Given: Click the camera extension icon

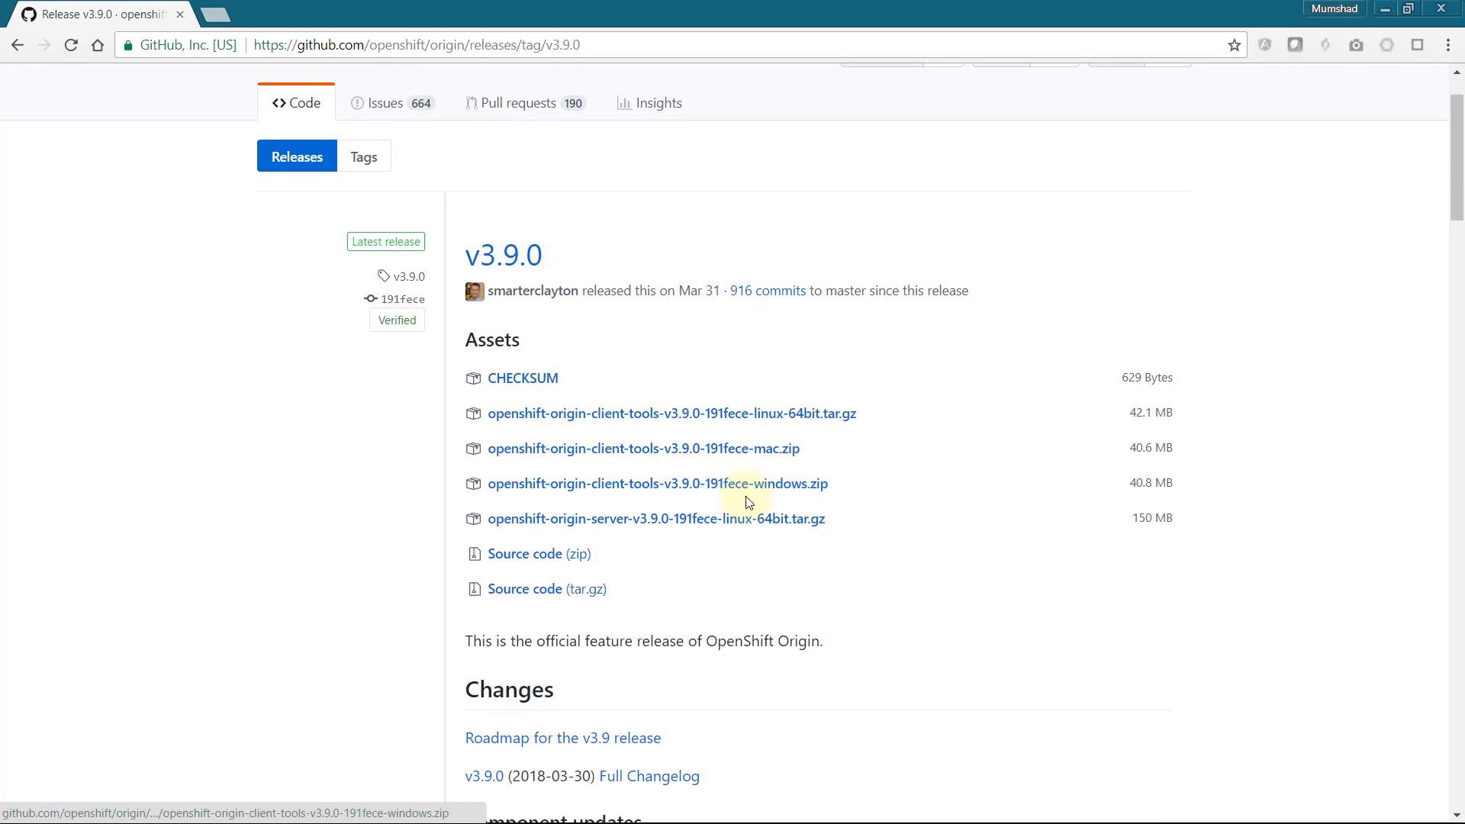Looking at the screenshot, I should (1356, 45).
